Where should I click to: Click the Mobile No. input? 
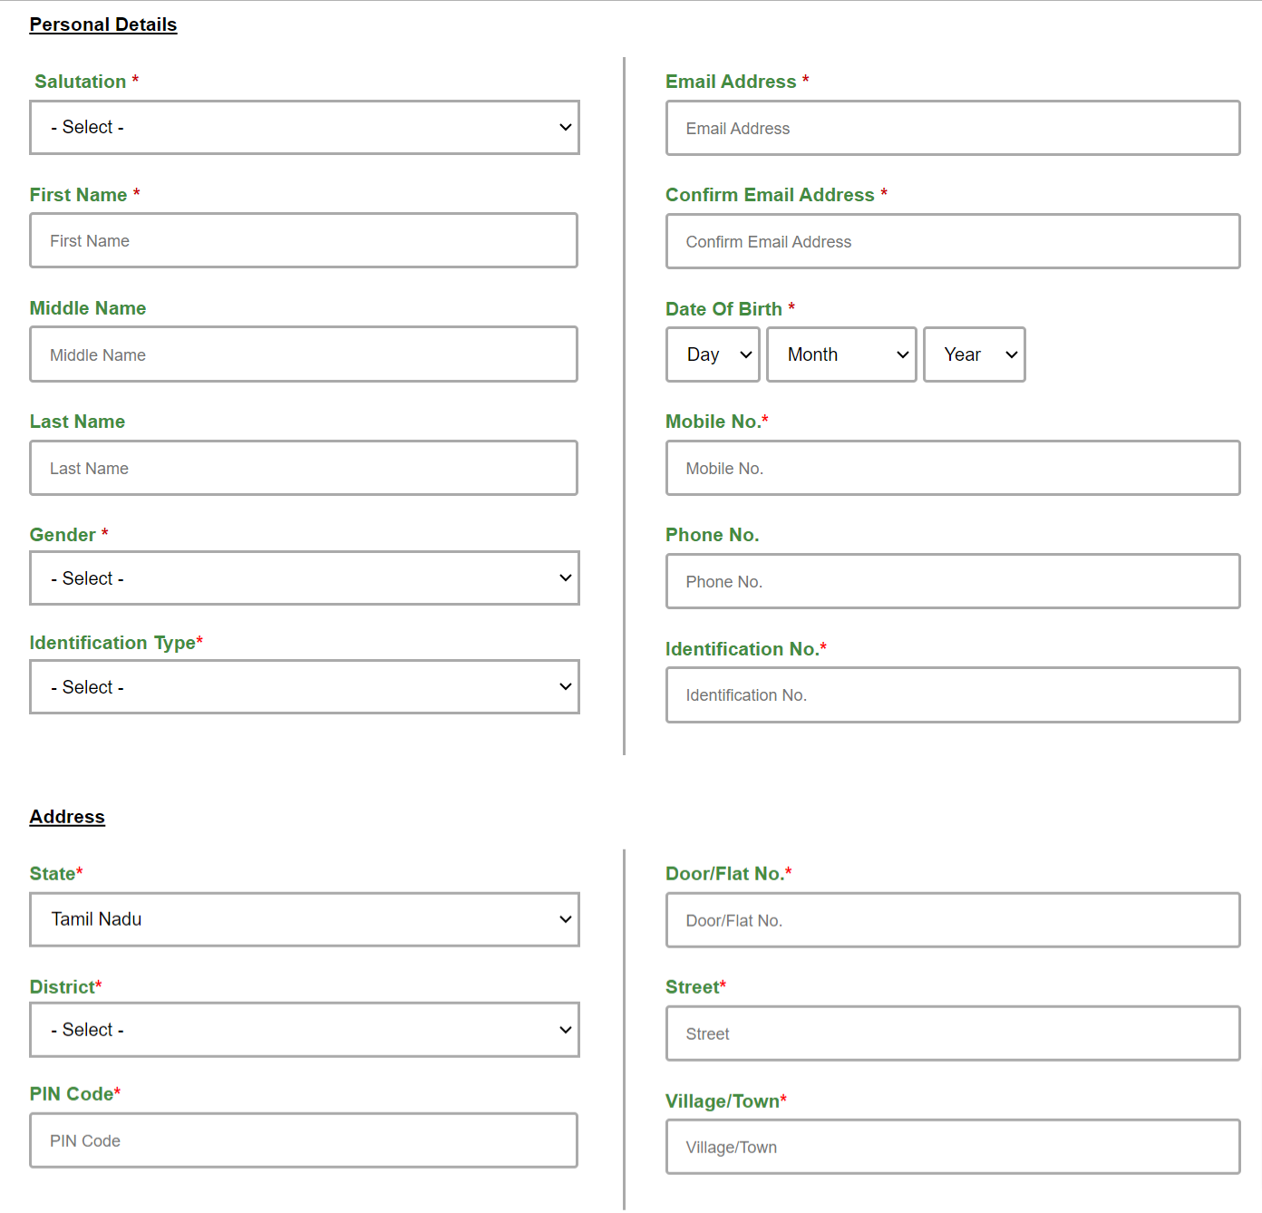[953, 468]
